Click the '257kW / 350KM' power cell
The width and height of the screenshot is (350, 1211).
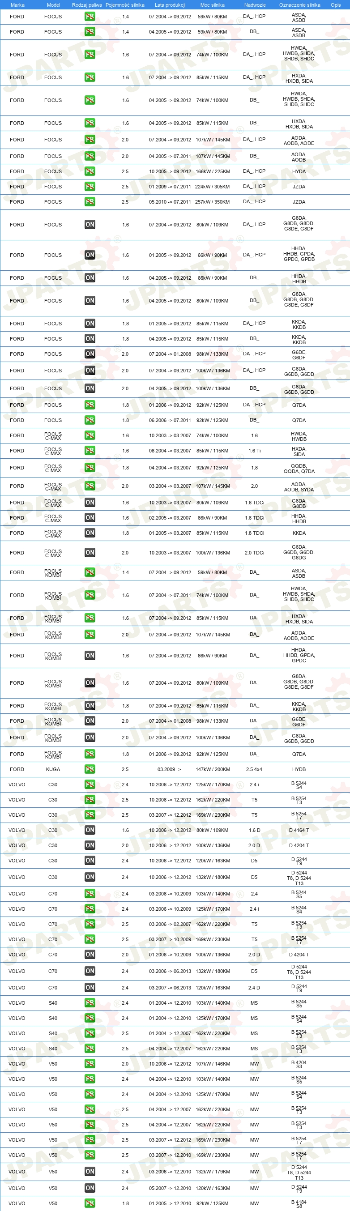pyautogui.click(x=212, y=202)
